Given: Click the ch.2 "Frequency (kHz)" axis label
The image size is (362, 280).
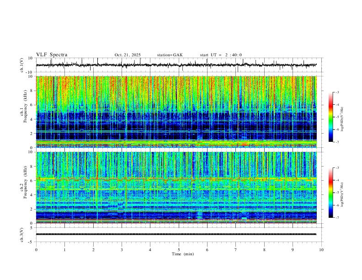Looking at the screenshot, I should (x=25, y=182).
